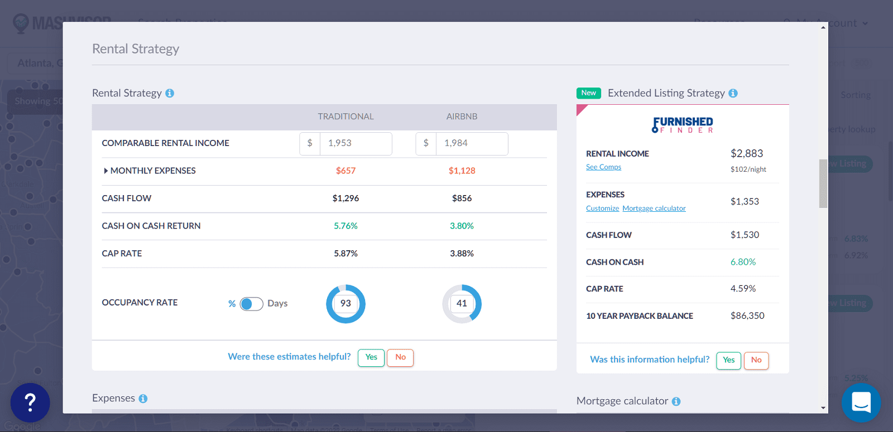Toggle occupancy rate between percent and days
This screenshot has height=432, width=893.
(251, 304)
